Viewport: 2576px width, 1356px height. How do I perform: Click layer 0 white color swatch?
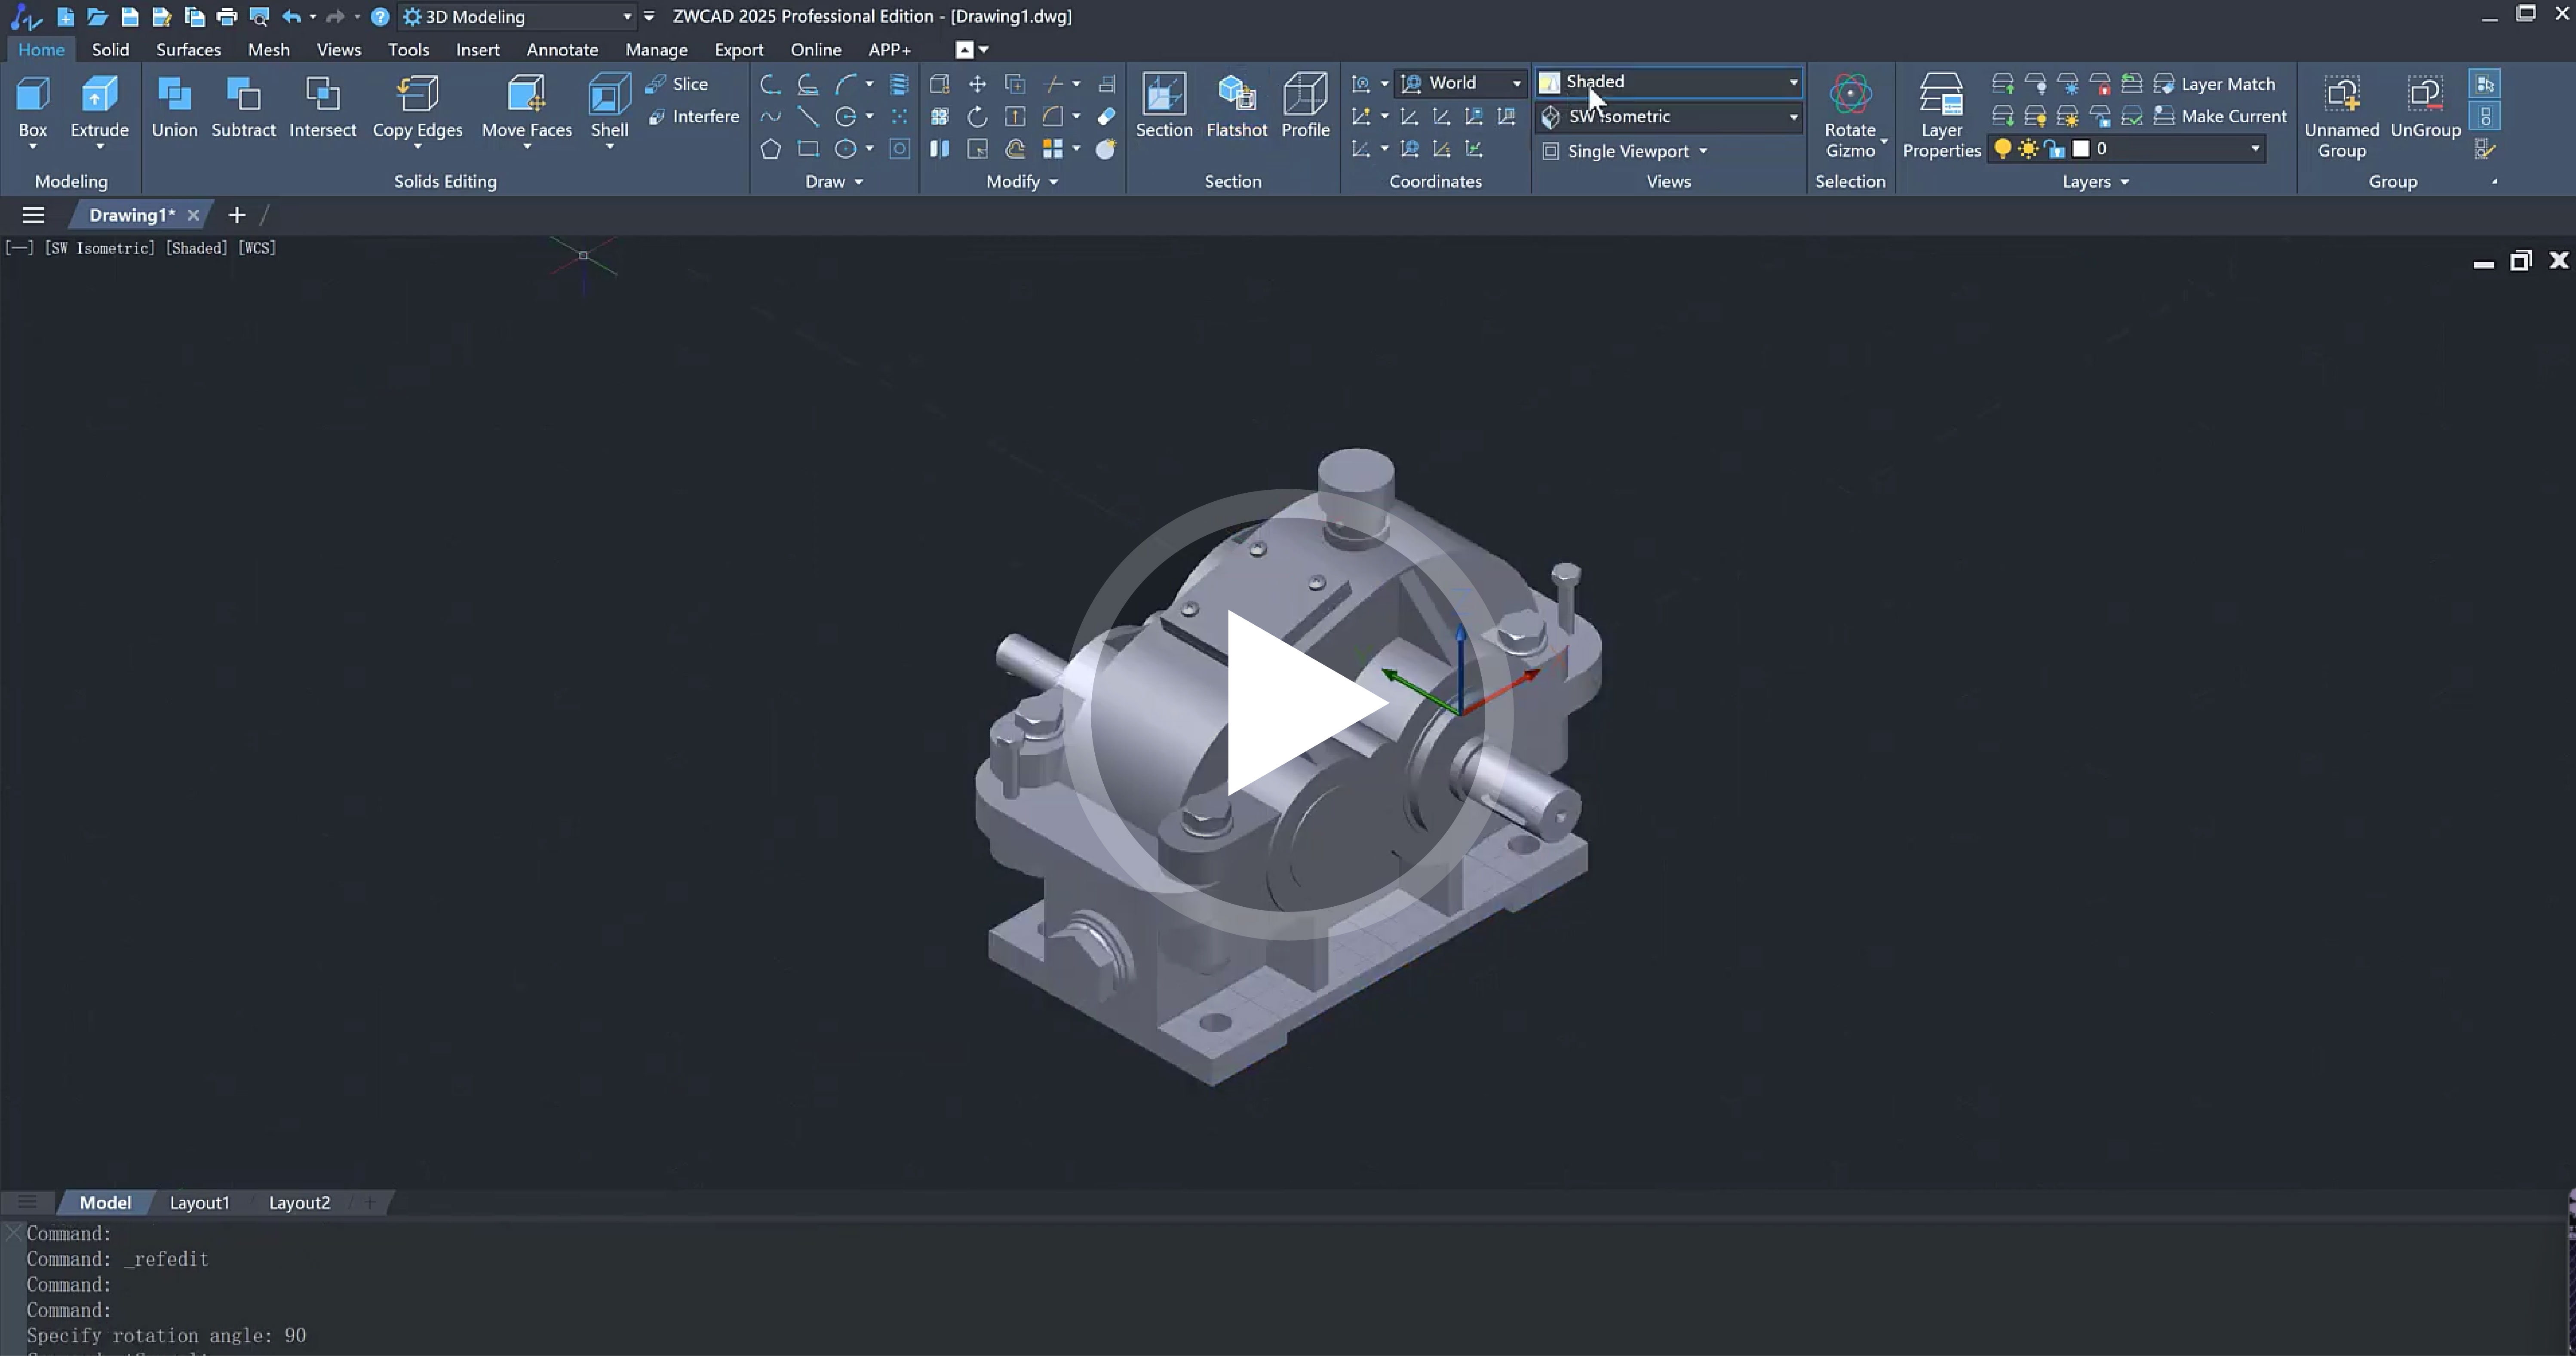pyautogui.click(x=2081, y=149)
